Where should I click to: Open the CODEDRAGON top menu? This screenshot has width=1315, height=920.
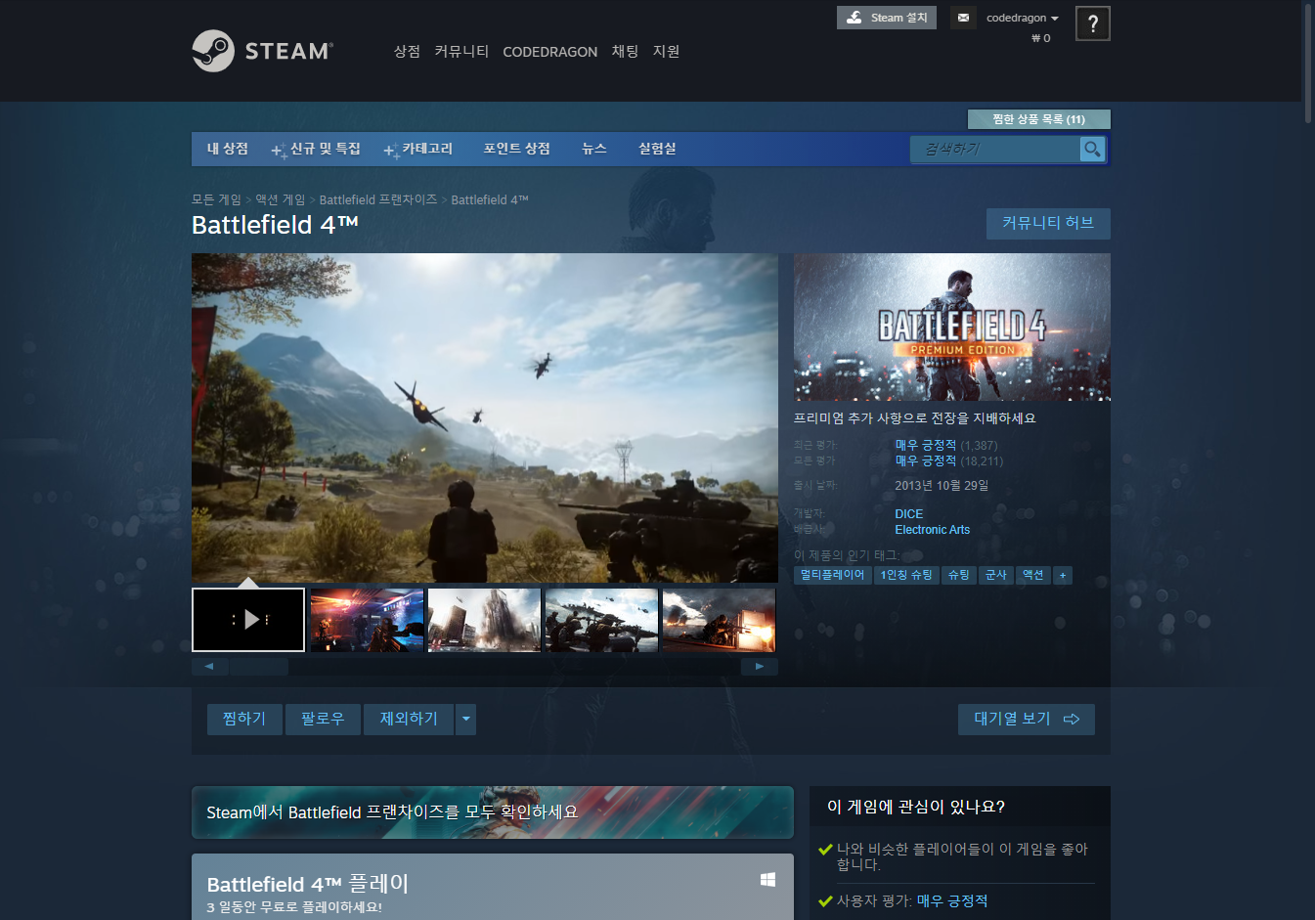pos(549,52)
